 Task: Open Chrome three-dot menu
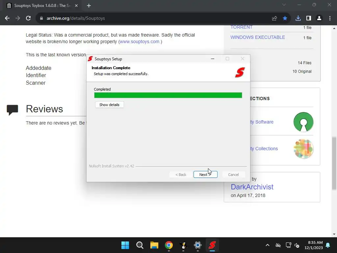330,18
